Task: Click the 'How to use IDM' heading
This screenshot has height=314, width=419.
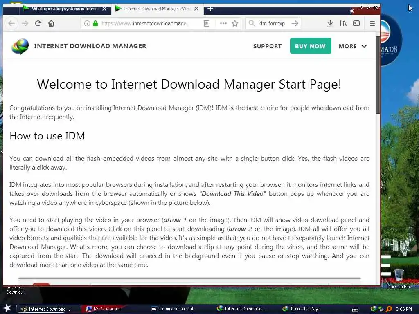Action: 47,136
